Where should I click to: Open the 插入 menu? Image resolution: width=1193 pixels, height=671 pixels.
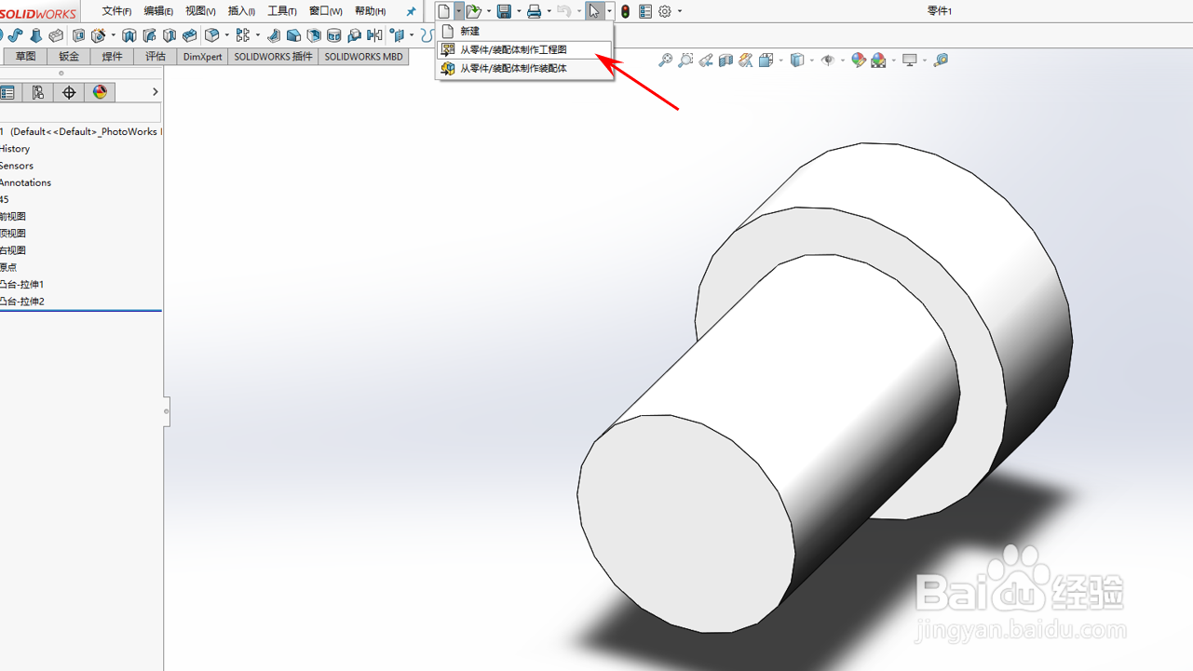(240, 10)
